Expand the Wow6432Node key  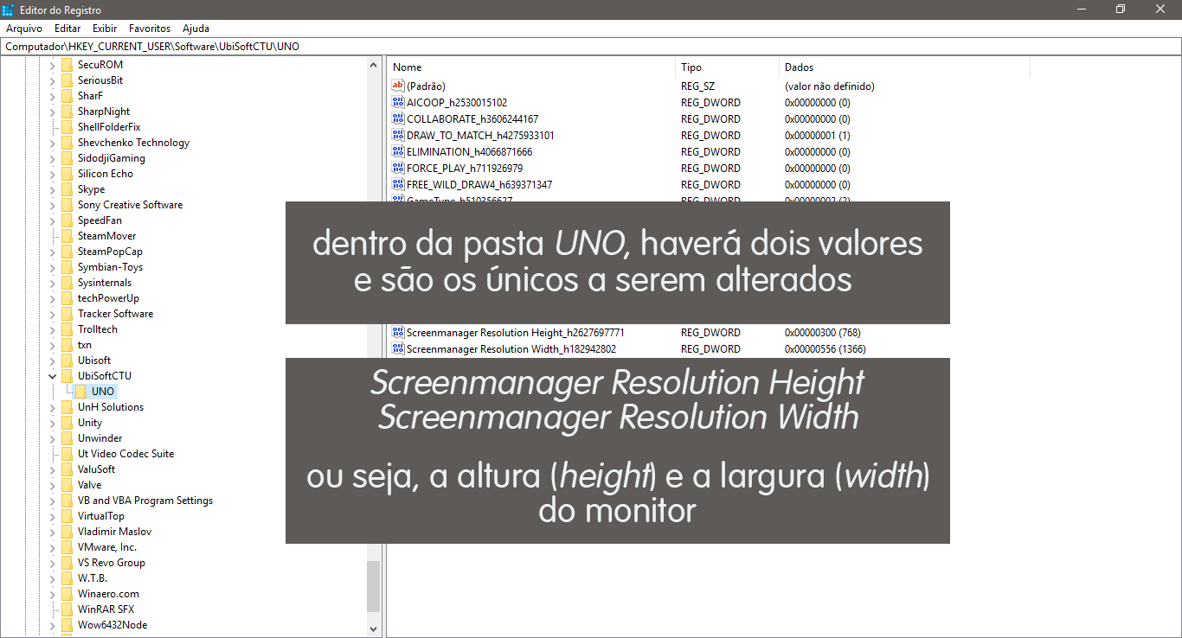point(52,625)
